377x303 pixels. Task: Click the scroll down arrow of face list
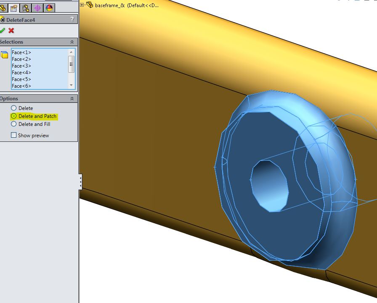(x=71, y=85)
